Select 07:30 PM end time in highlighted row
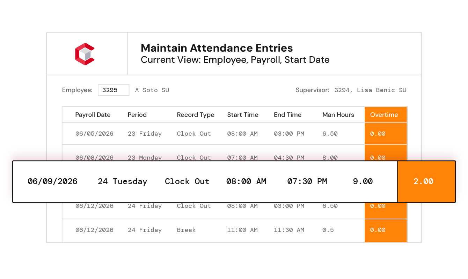Viewport: 468px width, 279px height. click(307, 181)
